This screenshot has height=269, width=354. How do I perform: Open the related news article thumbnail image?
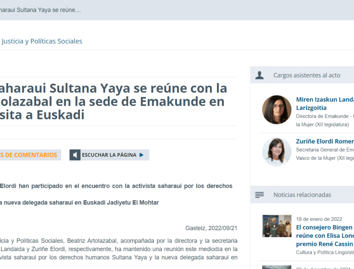click(277, 226)
